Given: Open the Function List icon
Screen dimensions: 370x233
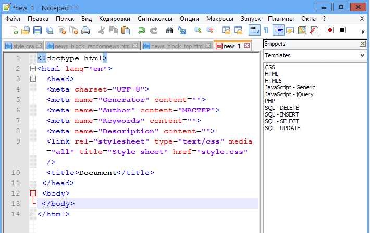Looking at the screenshot, I should pos(314,30).
